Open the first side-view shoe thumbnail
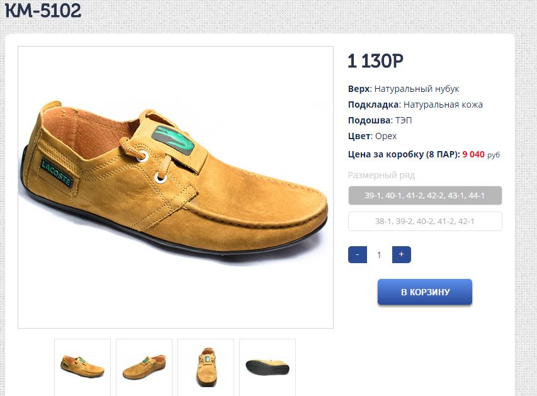Screen dimensions: 537x396 click(82, 365)
